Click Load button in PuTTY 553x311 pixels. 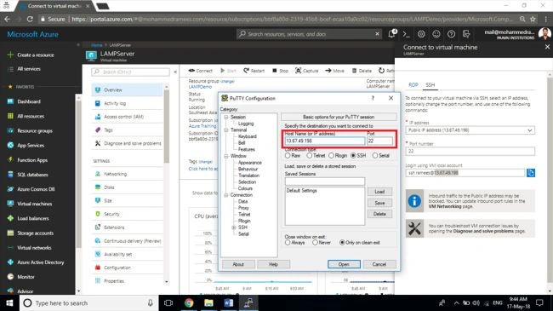coord(379,192)
